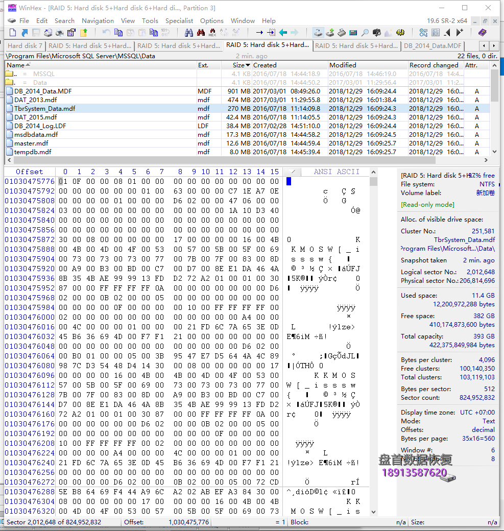Screen dimensions: 504x531
Task: Click the Go To Offset arrow icon
Action: [x=259, y=33]
